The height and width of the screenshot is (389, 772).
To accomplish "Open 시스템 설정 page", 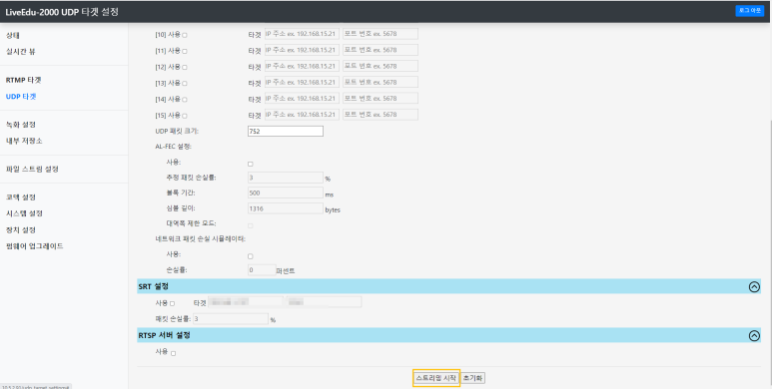I will (x=24, y=213).
